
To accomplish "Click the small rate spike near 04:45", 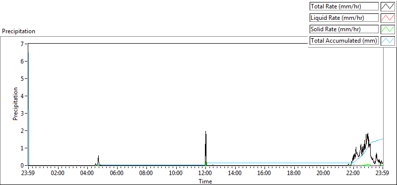I will coord(98,156).
